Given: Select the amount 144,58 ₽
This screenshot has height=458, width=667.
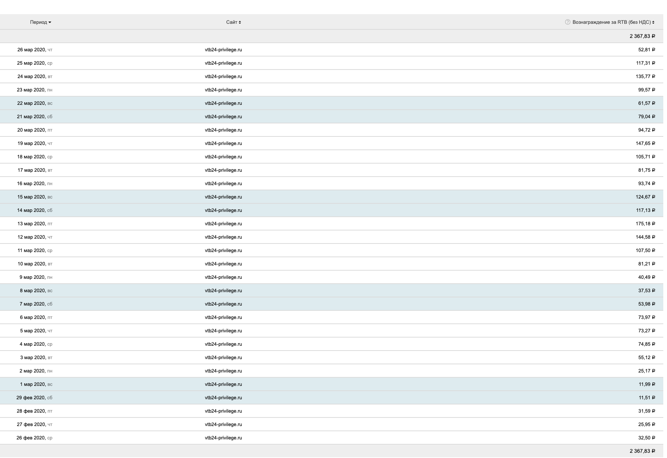Looking at the screenshot, I should [x=645, y=237].
